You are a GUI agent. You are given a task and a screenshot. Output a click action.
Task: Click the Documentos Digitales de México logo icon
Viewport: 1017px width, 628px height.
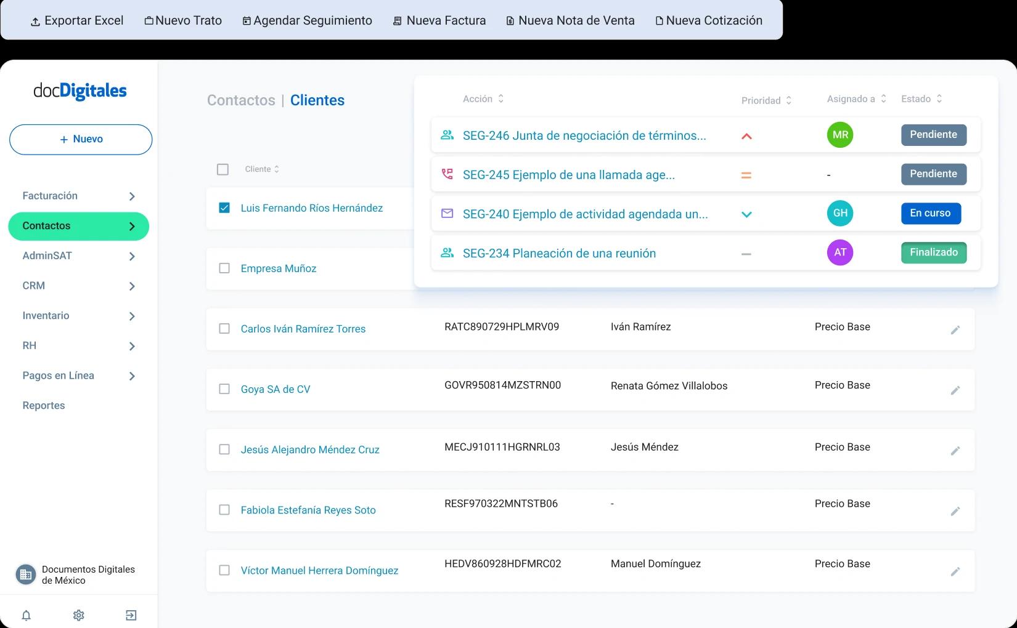(25, 574)
